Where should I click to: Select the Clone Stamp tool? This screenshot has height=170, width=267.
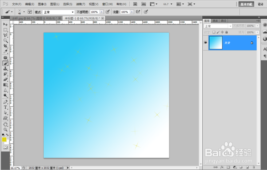point(5,68)
